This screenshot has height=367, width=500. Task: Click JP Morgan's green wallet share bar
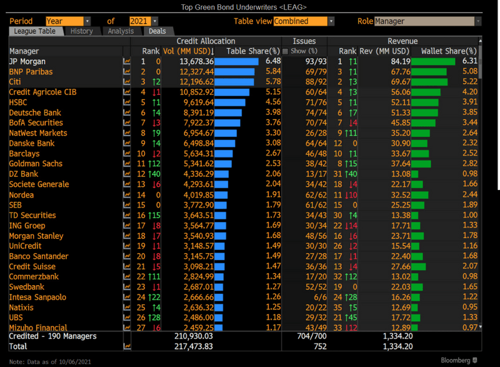(433, 61)
